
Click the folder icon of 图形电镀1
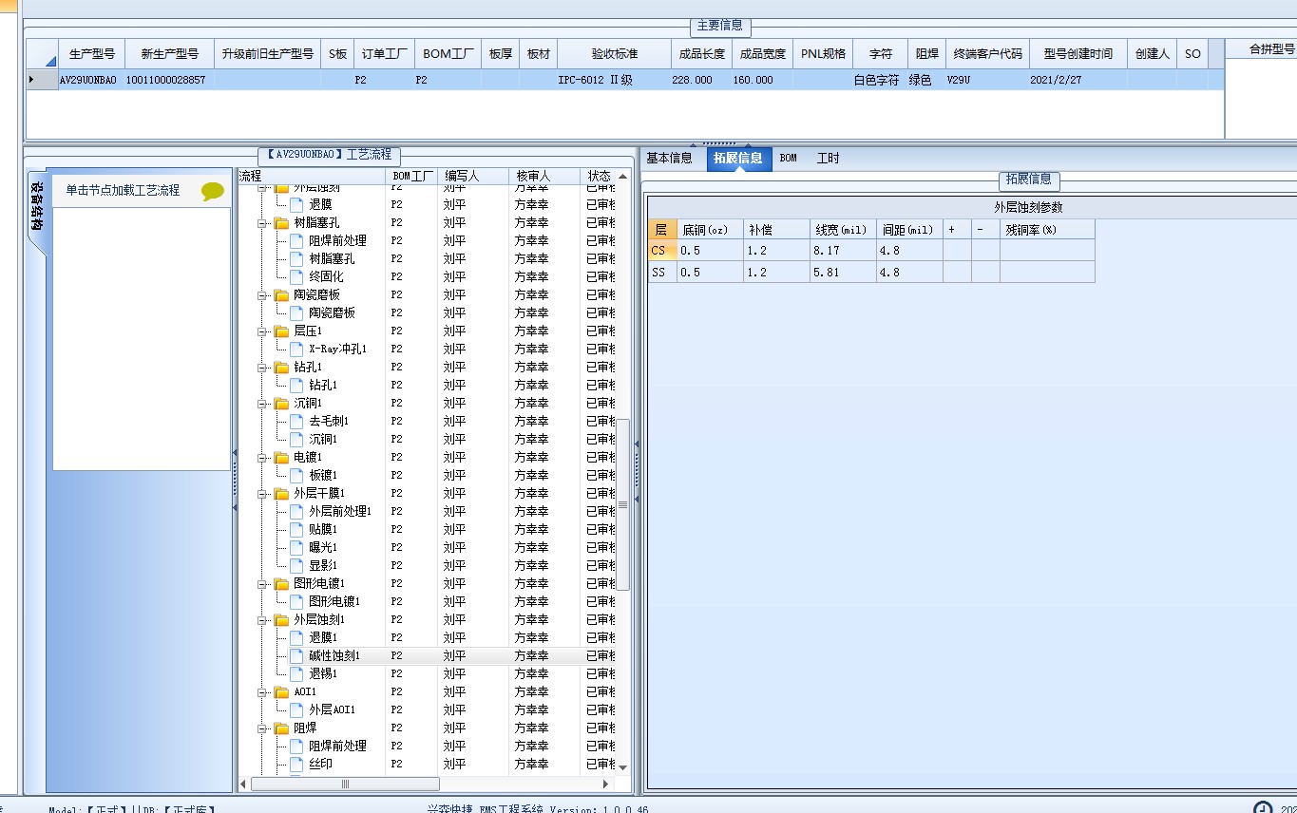point(281,583)
